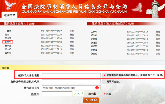Refresh captcha with the 换一张 link

tap(92, 94)
